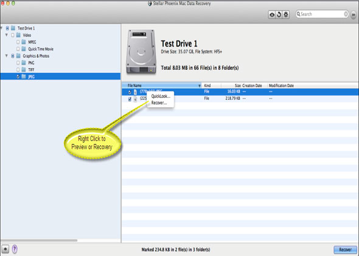Click the horizontal scrollbar under the folder tree
Image resolution: width=359 pixels, height=256 pixels.
click(x=39, y=240)
